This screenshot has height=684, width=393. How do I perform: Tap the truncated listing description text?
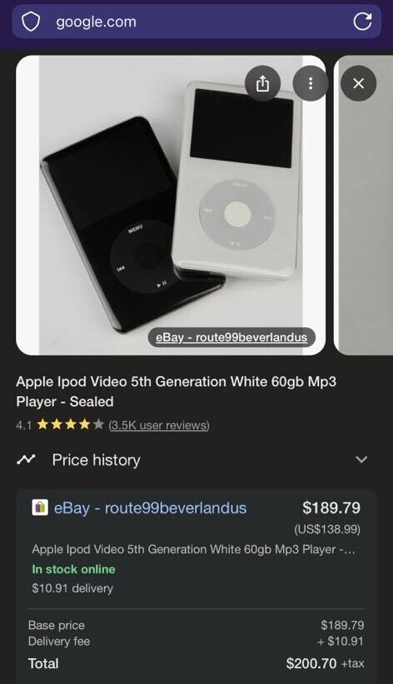(x=193, y=549)
